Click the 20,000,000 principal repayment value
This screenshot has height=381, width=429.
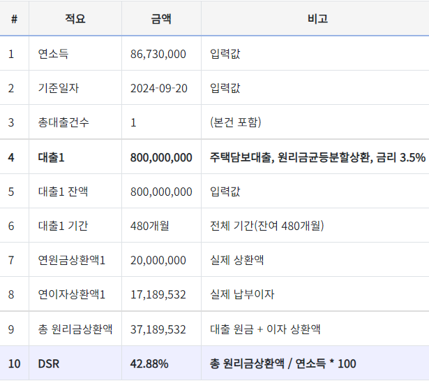pyautogui.click(x=158, y=260)
